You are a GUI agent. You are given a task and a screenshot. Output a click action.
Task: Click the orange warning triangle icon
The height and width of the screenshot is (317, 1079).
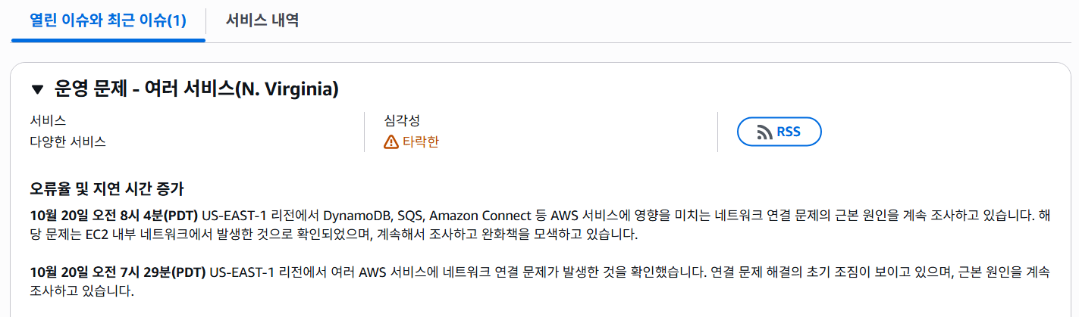tap(391, 141)
